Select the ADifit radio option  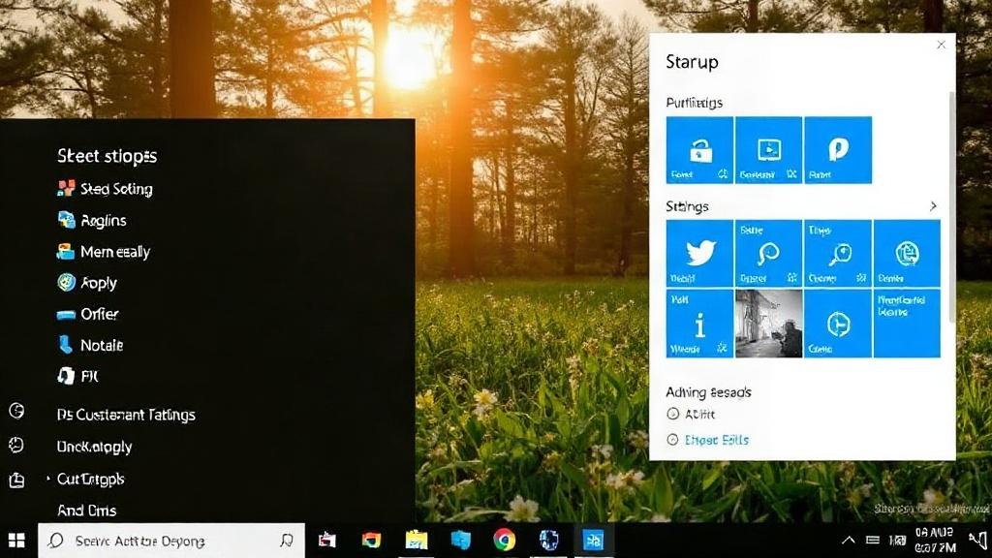673,415
